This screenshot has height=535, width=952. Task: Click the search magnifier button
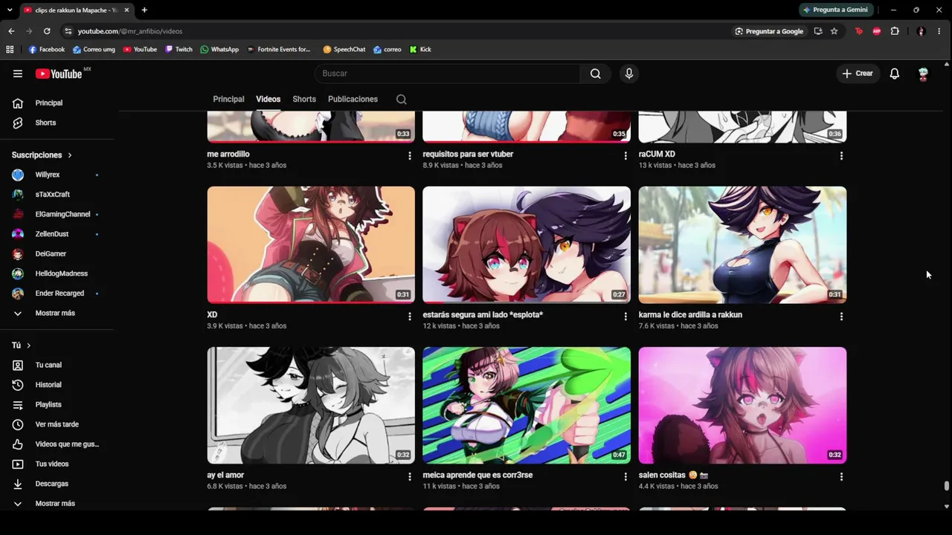(596, 74)
